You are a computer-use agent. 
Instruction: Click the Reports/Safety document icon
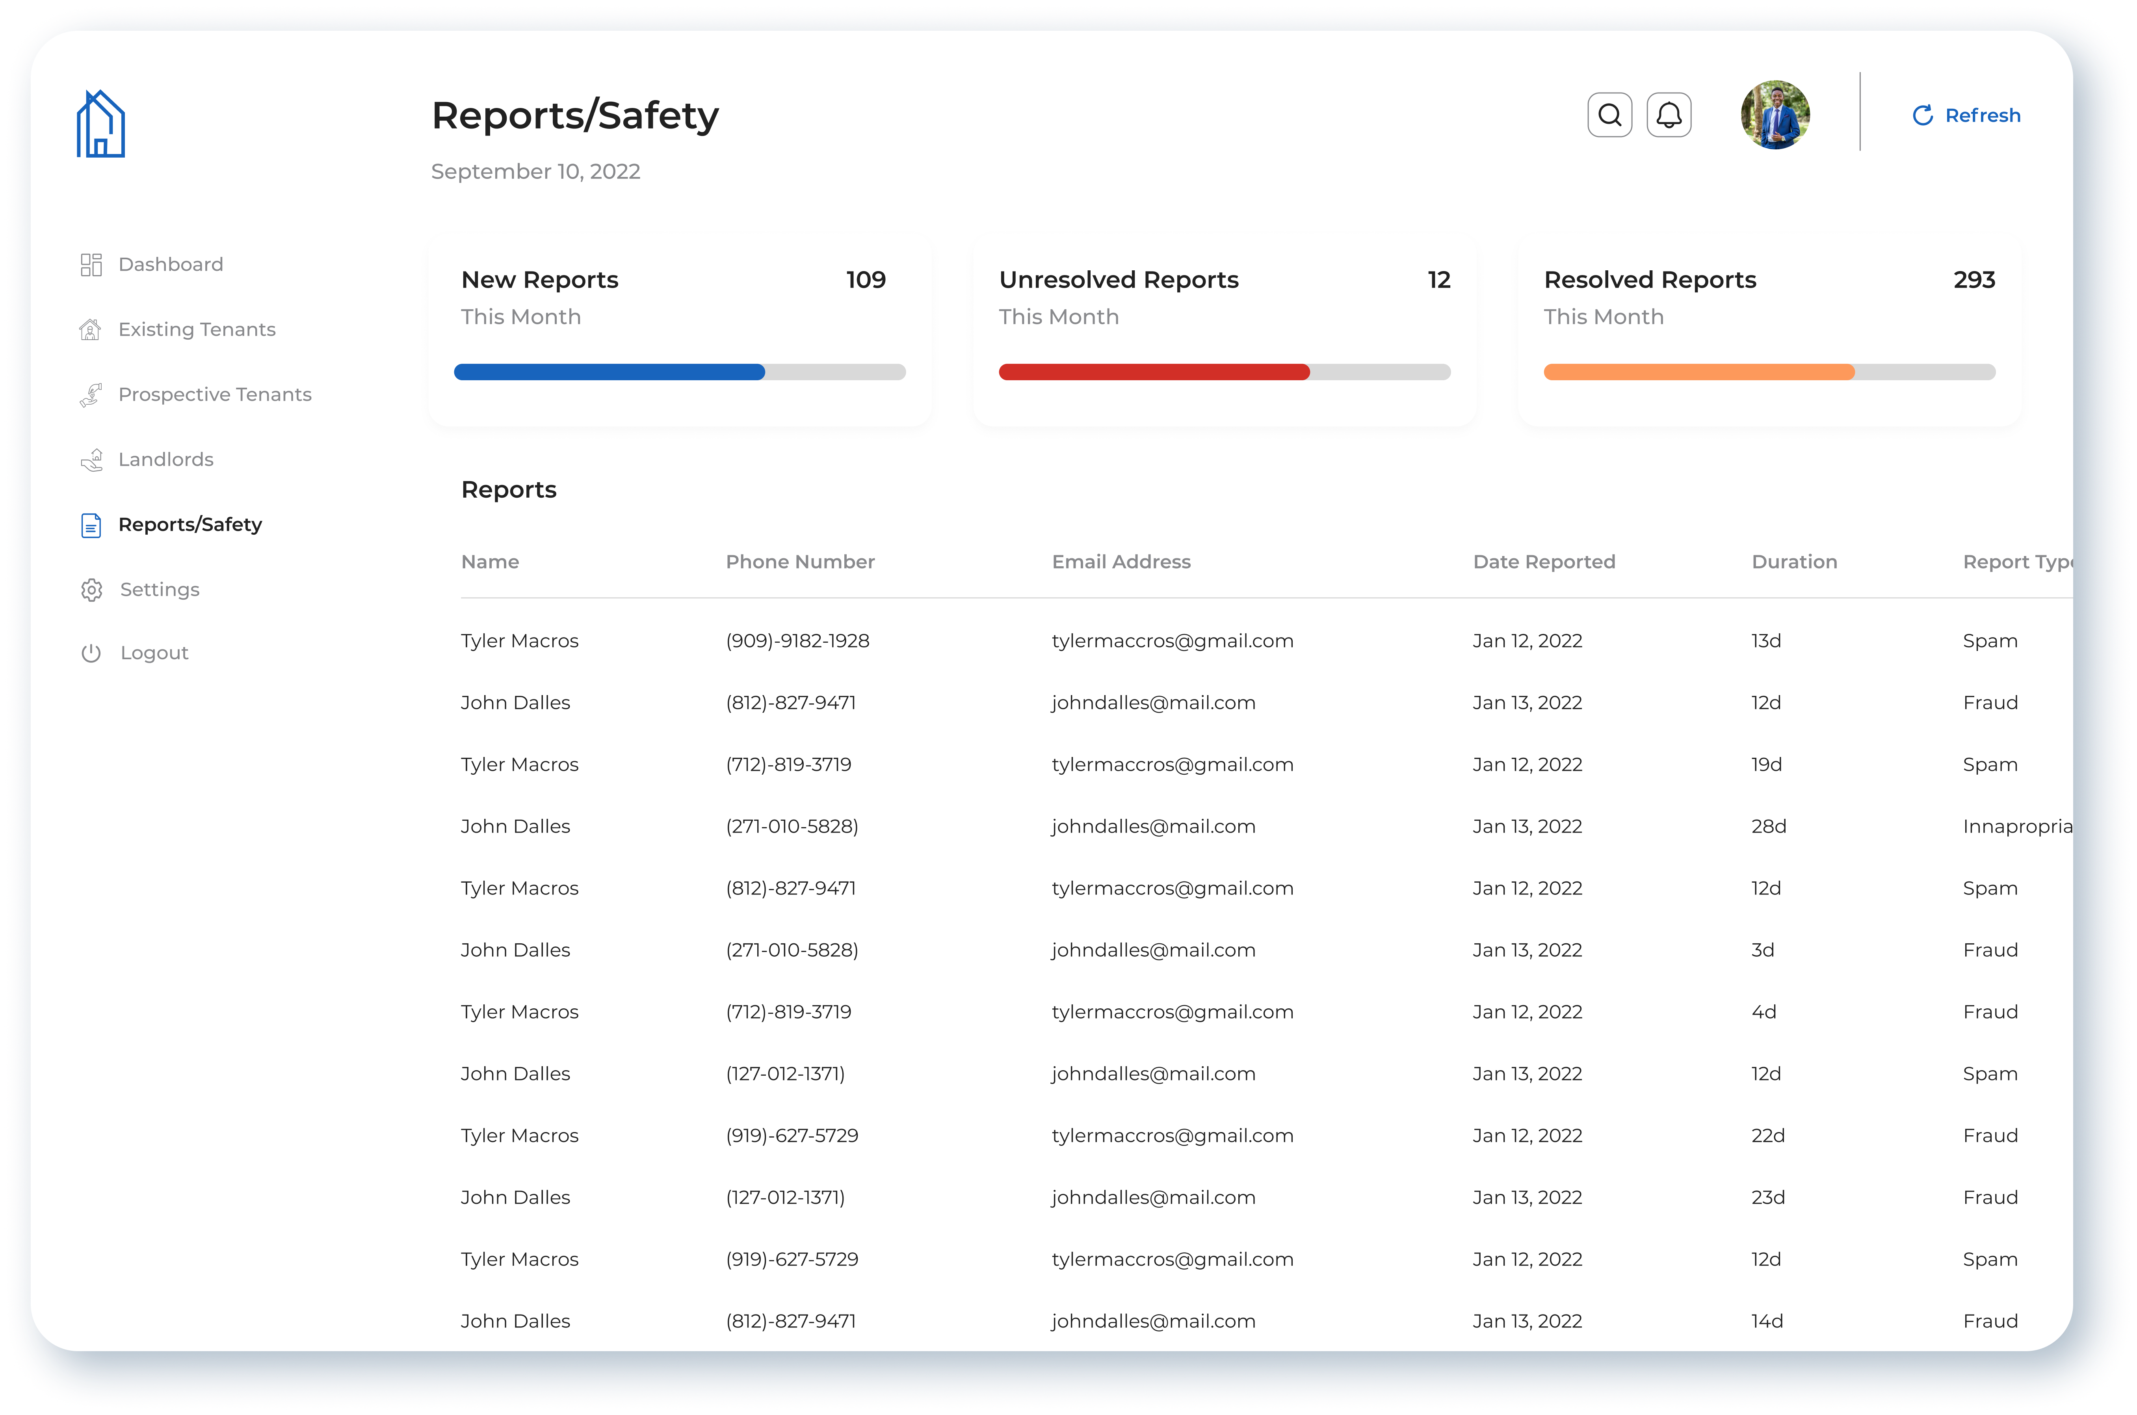pos(91,525)
